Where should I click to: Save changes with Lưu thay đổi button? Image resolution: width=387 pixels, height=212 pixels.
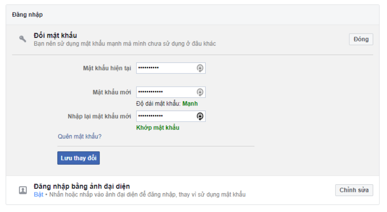78,158
